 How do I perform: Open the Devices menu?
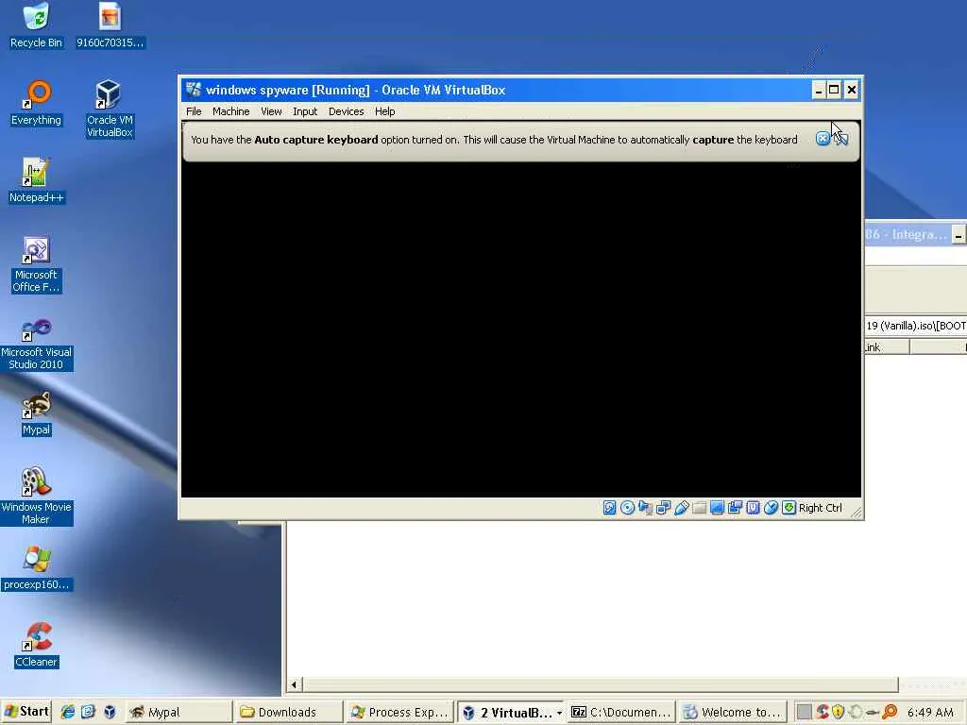pyautogui.click(x=346, y=111)
